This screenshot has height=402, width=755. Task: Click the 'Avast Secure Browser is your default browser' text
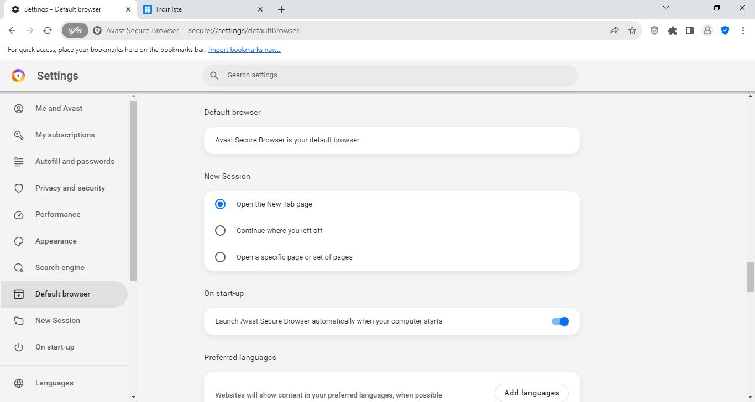(x=287, y=140)
